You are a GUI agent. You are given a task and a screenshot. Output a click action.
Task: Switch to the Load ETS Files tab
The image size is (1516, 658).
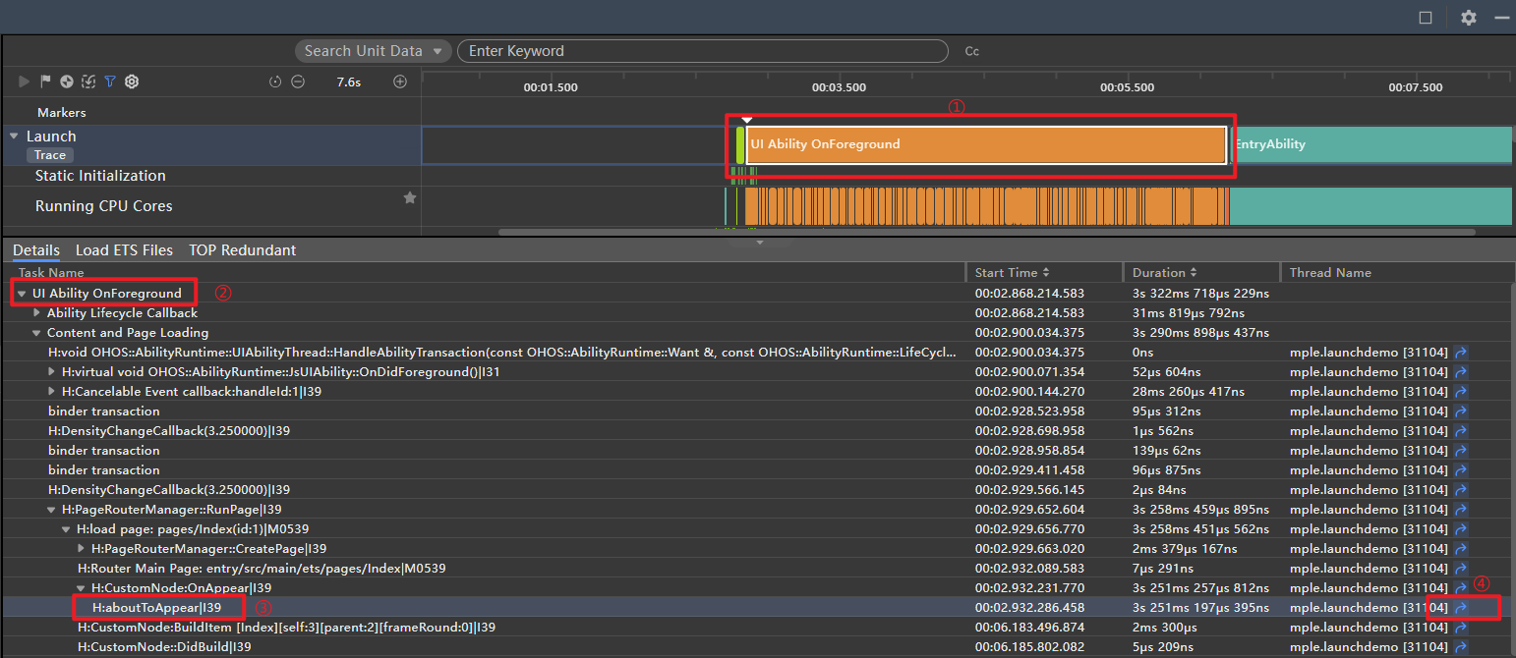coord(124,250)
